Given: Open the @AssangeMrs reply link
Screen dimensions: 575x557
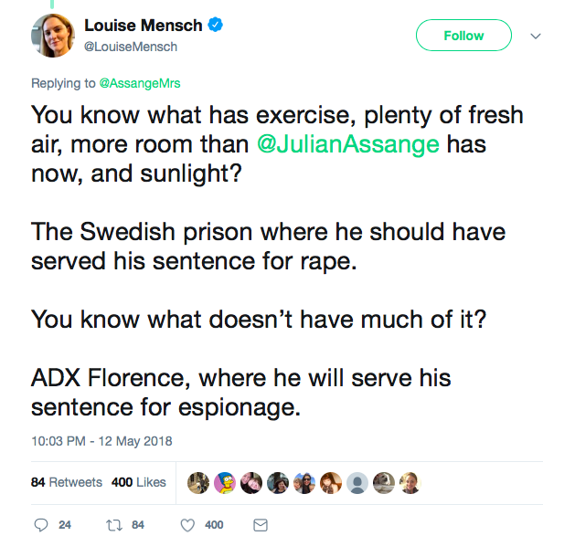Looking at the screenshot, I should 140,83.
